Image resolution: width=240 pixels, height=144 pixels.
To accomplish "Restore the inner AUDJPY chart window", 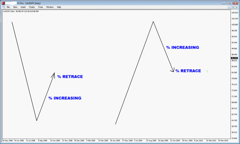I will click(x=233, y=7).
